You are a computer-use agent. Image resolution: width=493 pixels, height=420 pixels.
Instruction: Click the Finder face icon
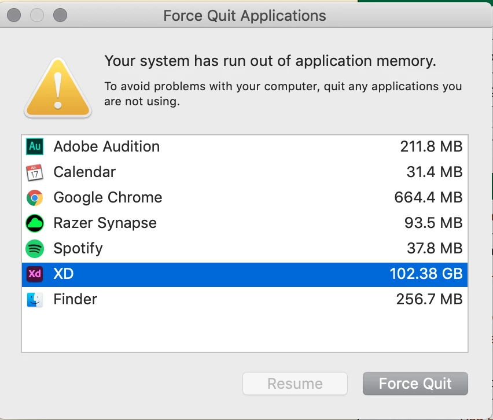tap(35, 300)
